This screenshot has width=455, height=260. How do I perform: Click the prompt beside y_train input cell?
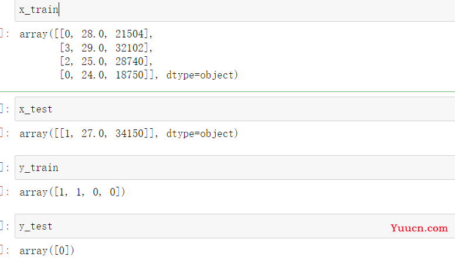[5, 167]
